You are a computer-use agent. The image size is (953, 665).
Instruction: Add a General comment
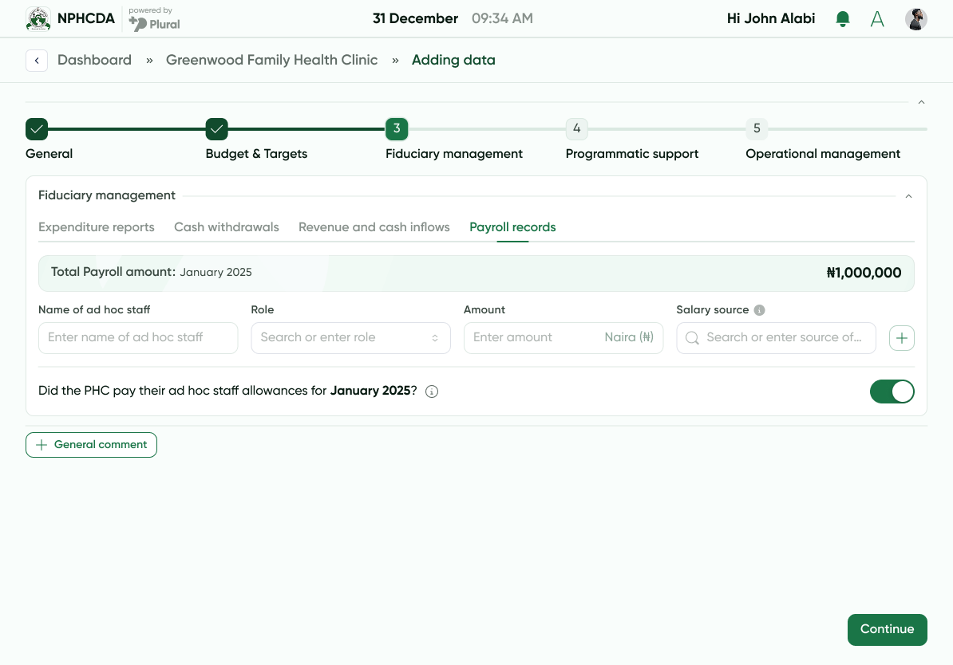(91, 445)
